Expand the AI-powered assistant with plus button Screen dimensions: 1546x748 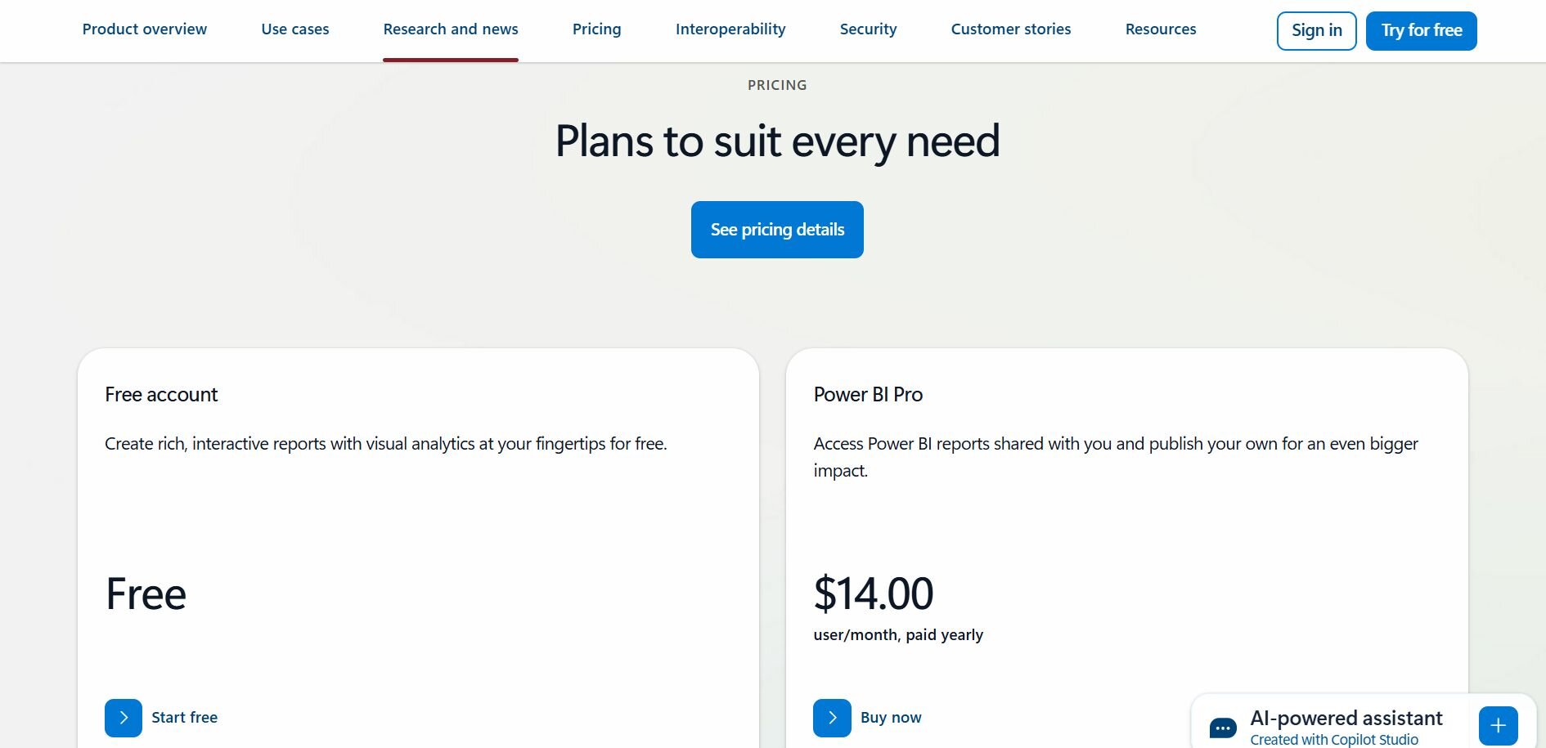1498,725
